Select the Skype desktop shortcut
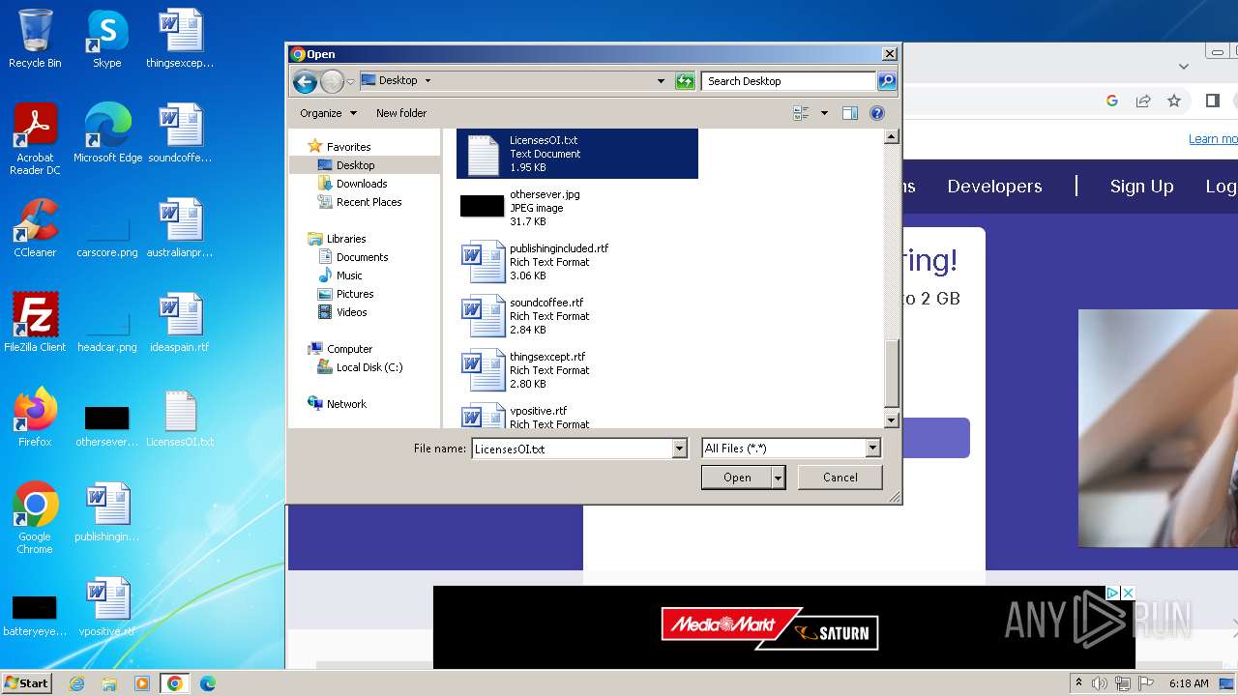The height and width of the screenshot is (696, 1238). tap(106, 40)
